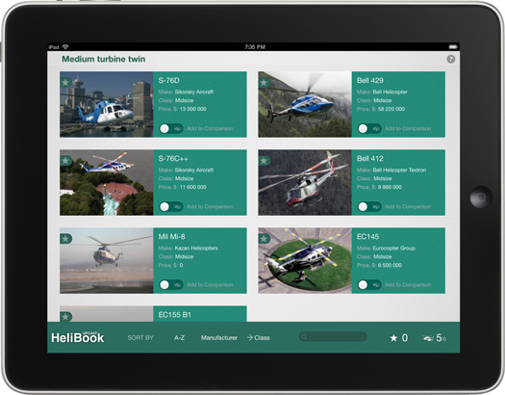
Task: Click the 'Medium turbine twin' heading
Action: [103, 59]
